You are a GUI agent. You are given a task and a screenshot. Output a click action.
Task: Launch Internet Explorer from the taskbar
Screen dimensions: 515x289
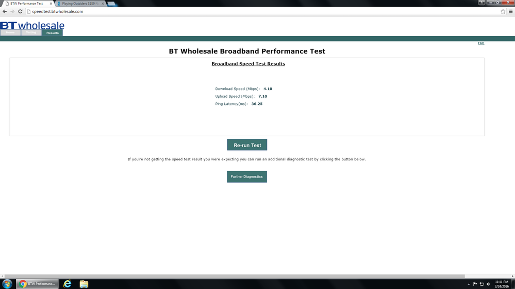pyautogui.click(x=68, y=284)
